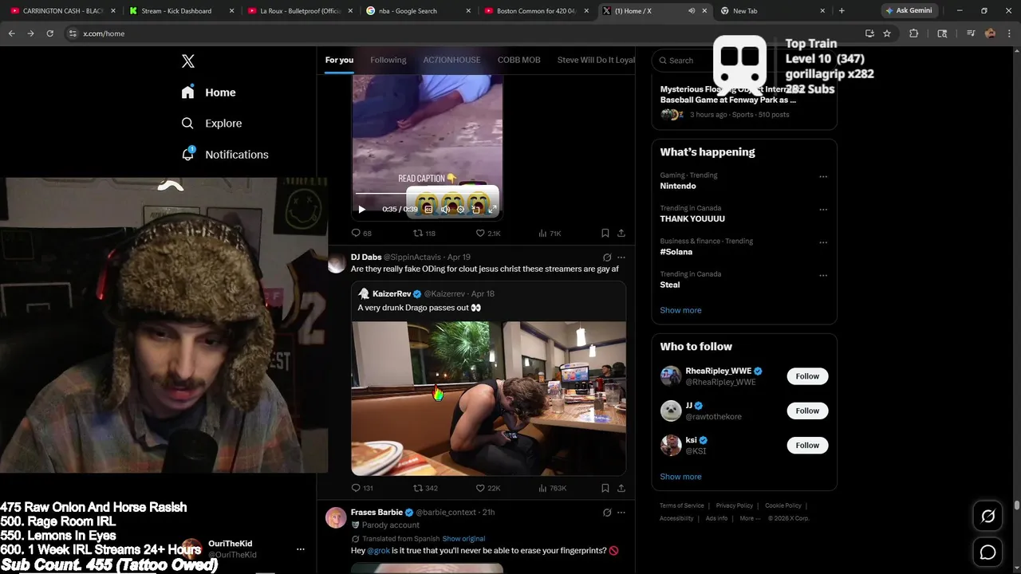Open the Messages chat floating button
The image size is (1021, 574).
[987, 552]
